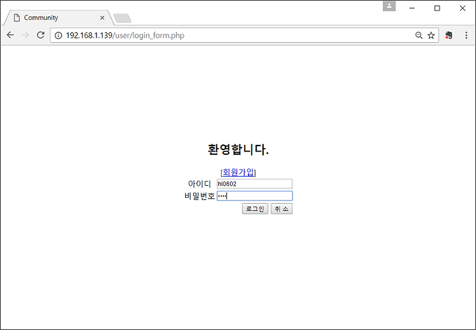Click the 취소 cancel button
Screen dimensions: 476x330
pyautogui.click(x=282, y=209)
